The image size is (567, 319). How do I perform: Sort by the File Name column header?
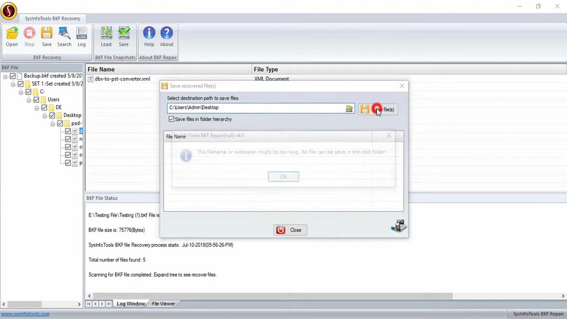[168, 70]
